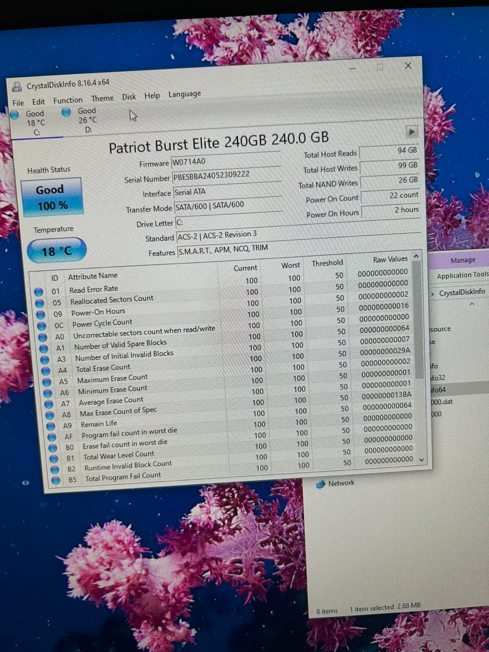Click the status icon for Minimum Erase Count
Viewport: 489px width, 652px height.
[x=48, y=393]
